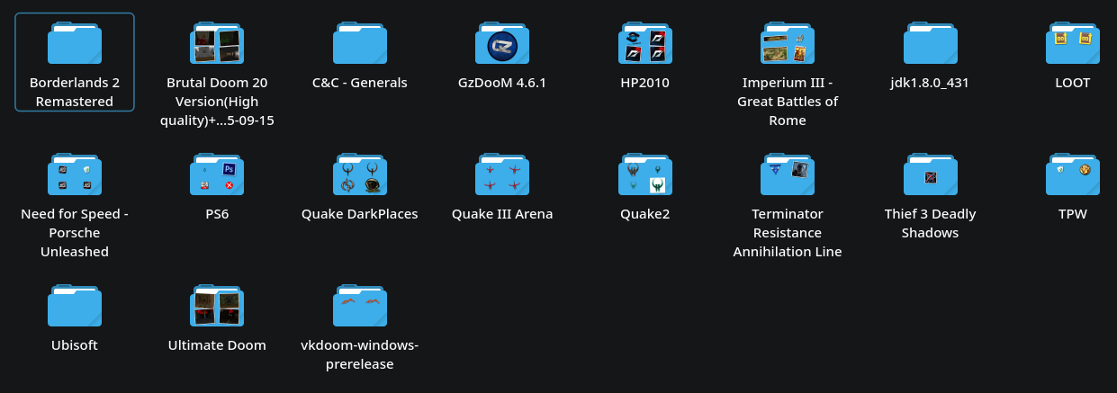The height and width of the screenshot is (393, 1117).
Task: Open the TPW folder icon
Action: [x=1073, y=174]
